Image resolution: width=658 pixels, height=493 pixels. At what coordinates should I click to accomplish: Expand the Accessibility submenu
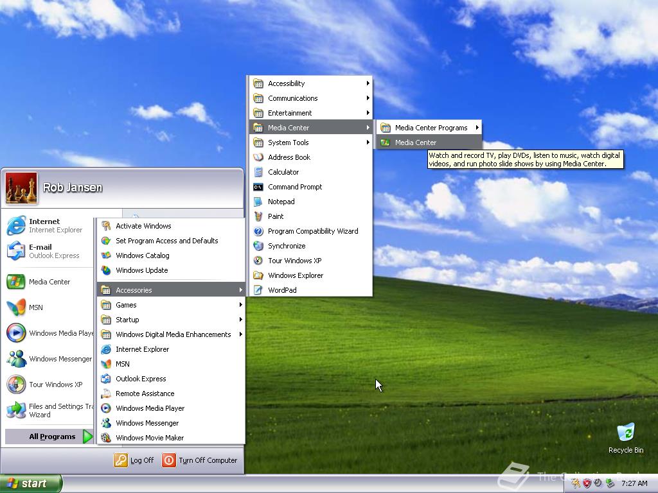point(310,83)
